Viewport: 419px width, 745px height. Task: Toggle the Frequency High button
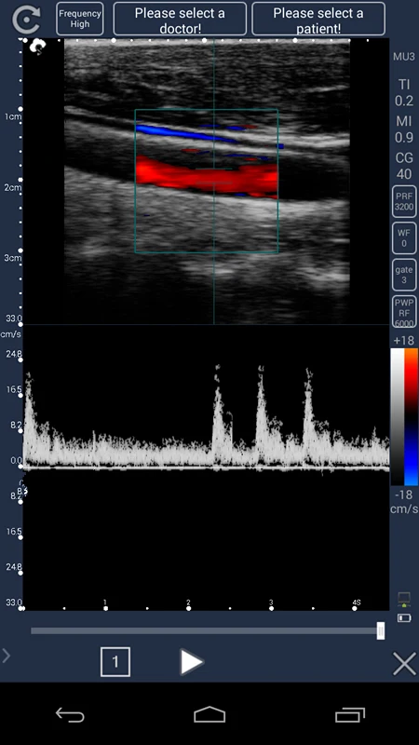click(x=80, y=19)
